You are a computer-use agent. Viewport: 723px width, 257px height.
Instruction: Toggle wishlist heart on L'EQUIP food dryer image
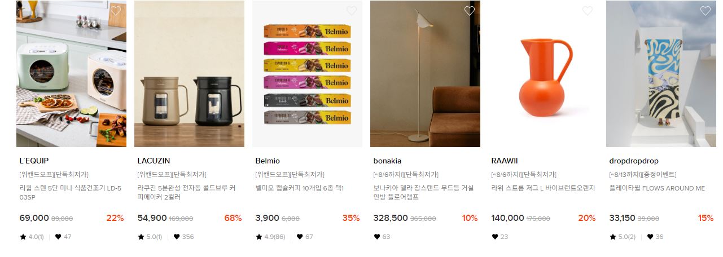[x=115, y=11]
